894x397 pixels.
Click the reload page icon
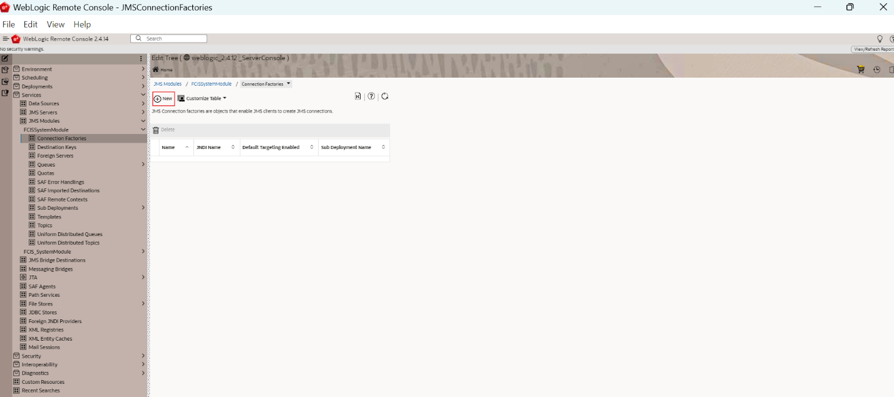pos(385,96)
